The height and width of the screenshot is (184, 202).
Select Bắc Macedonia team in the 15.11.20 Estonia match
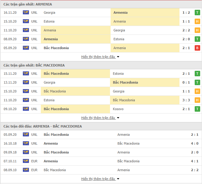tap(56, 74)
